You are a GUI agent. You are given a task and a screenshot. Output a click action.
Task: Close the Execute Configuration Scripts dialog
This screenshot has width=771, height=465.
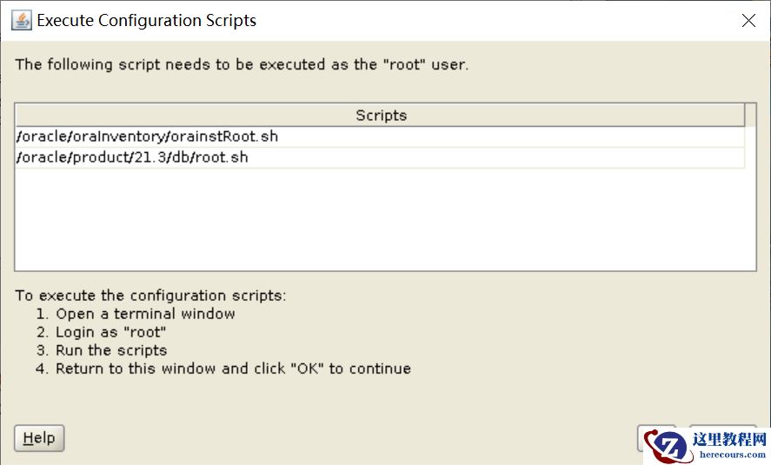click(x=748, y=21)
